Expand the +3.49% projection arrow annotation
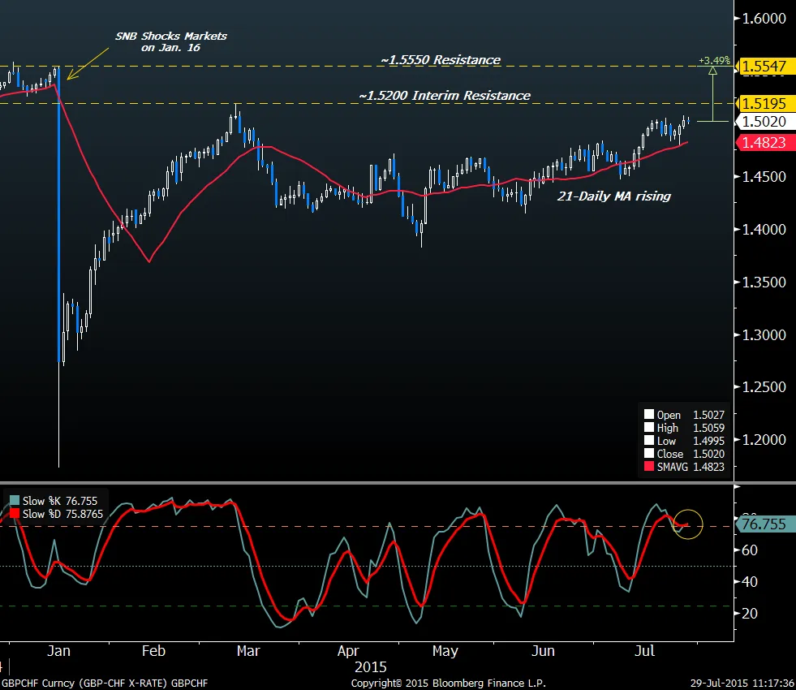 (712, 89)
